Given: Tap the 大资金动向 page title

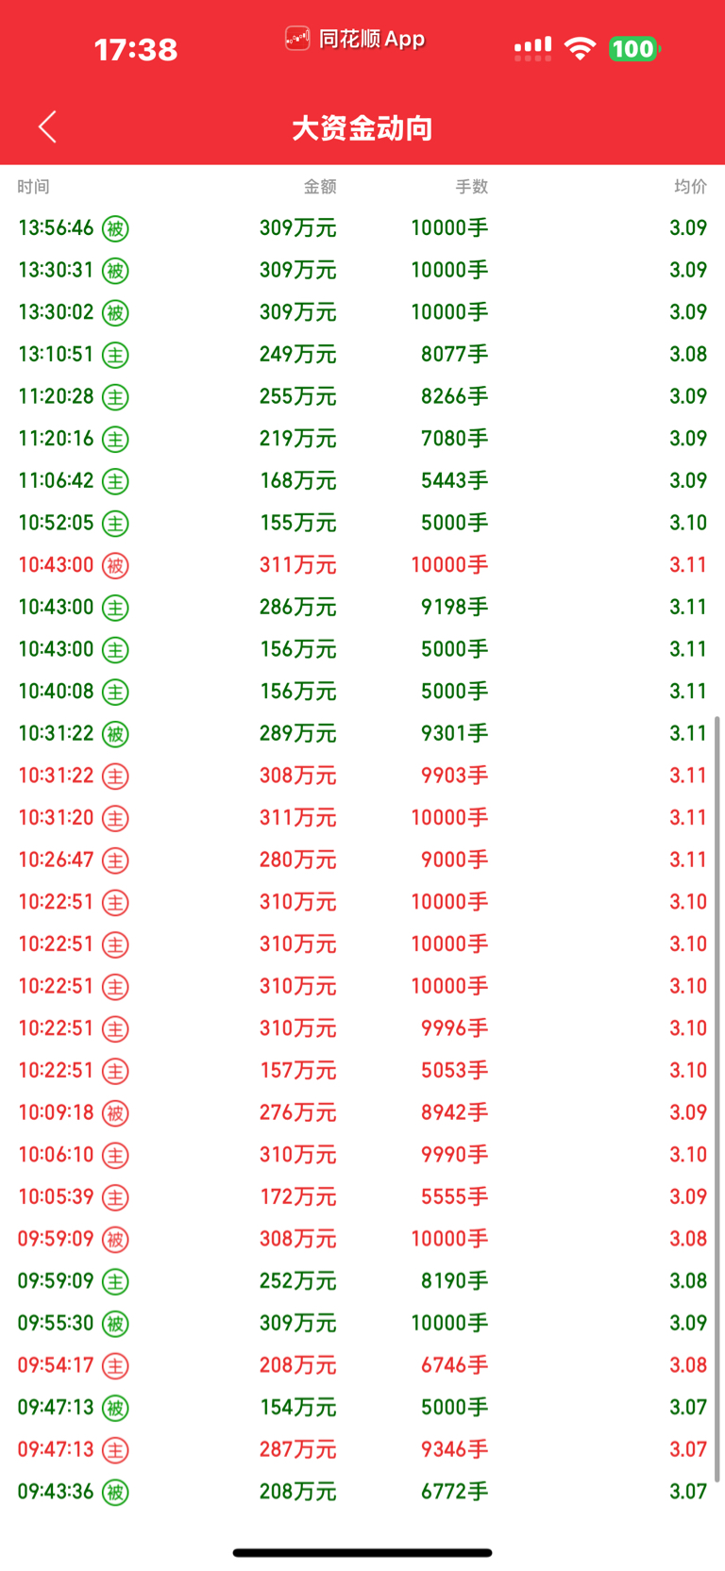Looking at the screenshot, I should [362, 127].
